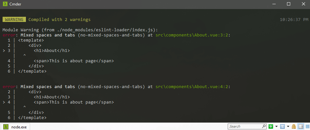Click the 10:26:37 PM timestamp

click(x=294, y=20)
